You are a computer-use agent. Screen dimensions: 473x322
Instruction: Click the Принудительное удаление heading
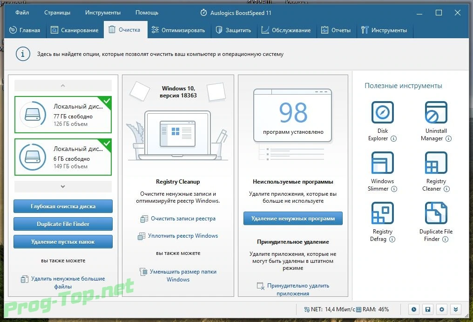tap(293, 242)
